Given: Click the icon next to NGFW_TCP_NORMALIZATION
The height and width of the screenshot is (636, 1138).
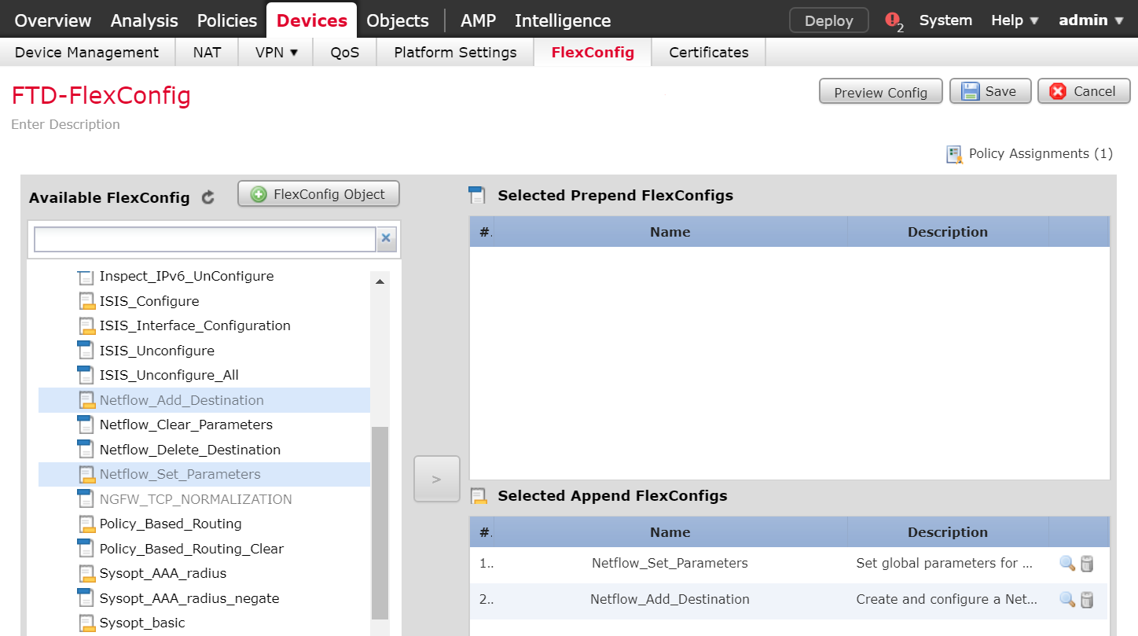Looking at the screenshot, I should pyautogui.click(x=86, y=499).
